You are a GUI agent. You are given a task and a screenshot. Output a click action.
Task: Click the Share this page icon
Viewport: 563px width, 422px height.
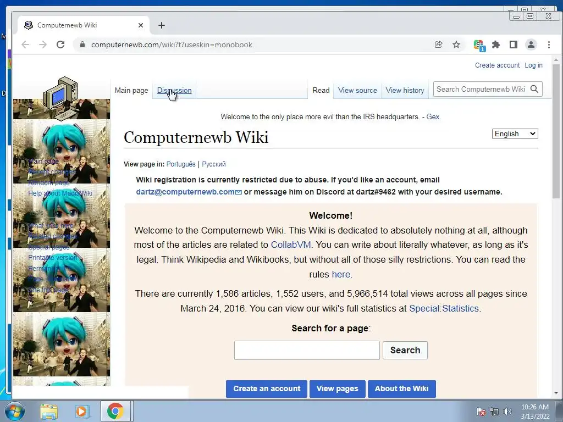[x=438, y=45]
